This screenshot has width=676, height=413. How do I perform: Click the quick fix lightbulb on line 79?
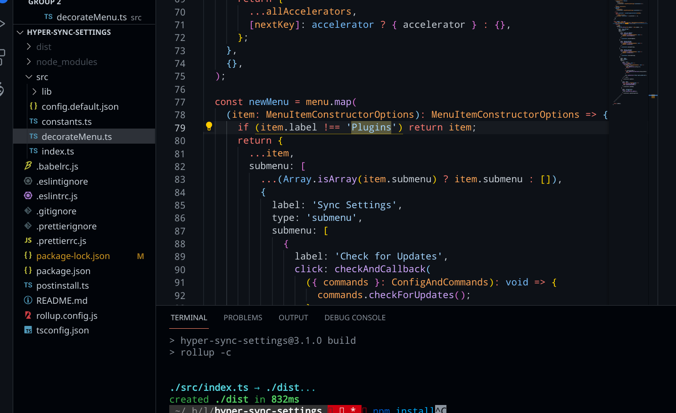209,126
